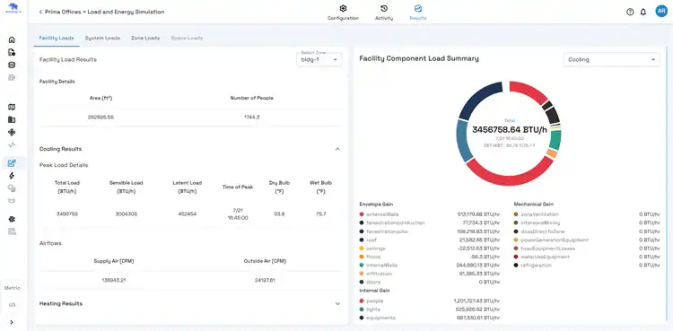Click the pulse activity sidebar icon

click(x=12, y=144)
